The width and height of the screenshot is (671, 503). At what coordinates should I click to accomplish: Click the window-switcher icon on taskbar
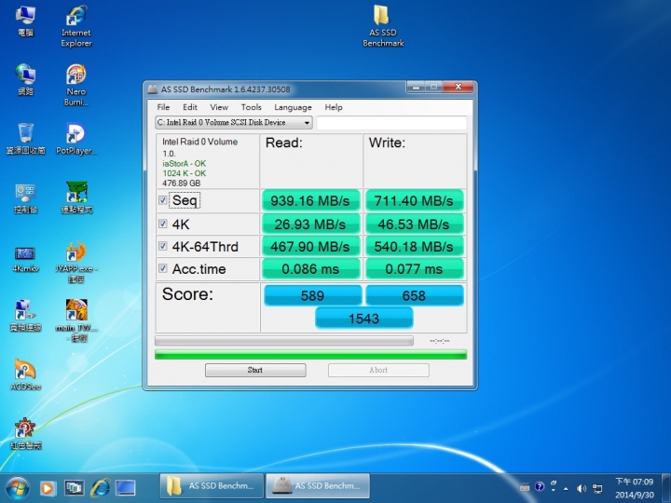pos(74,488)
